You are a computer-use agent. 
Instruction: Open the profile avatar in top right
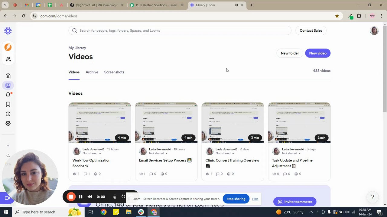click(x=374, y=30)
